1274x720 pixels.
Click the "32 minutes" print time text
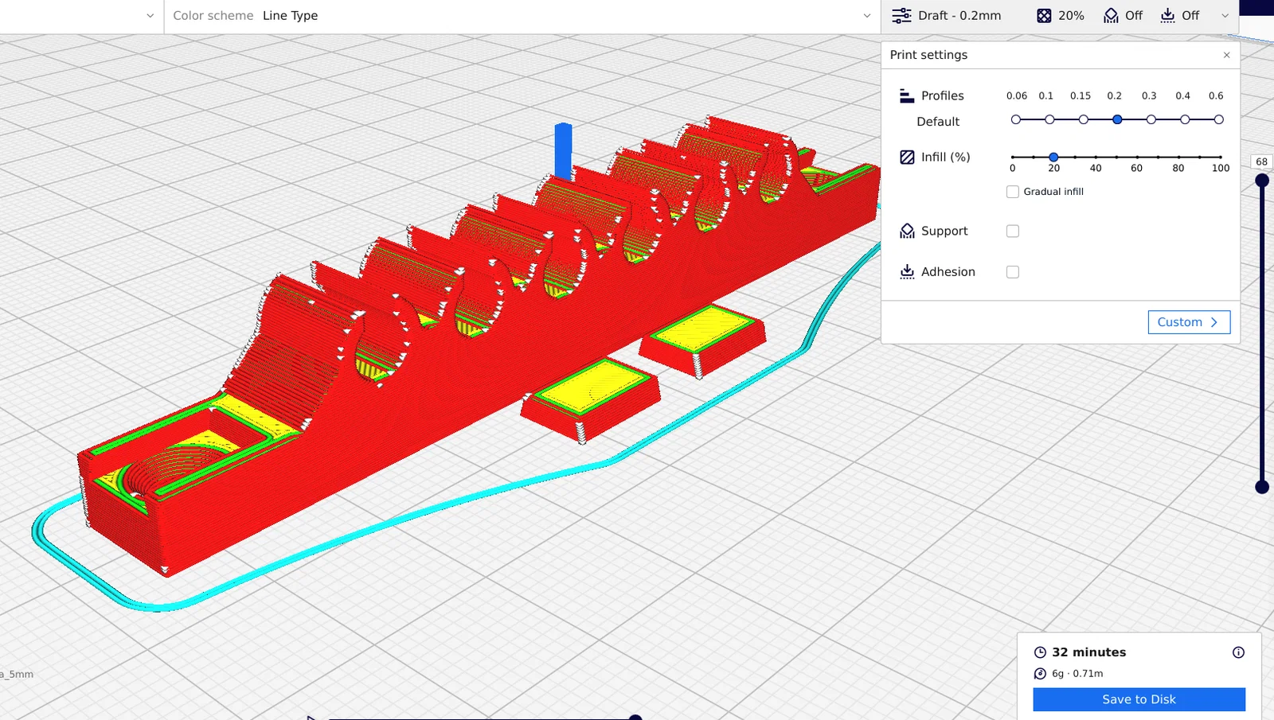(1089, 652)
